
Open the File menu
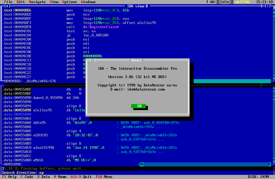[x=8, y=2]
